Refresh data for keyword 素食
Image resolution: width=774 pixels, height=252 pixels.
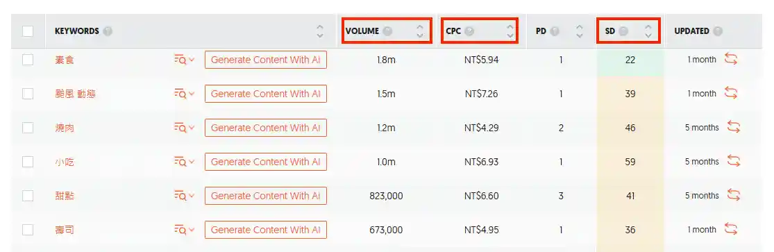point(730,59)
